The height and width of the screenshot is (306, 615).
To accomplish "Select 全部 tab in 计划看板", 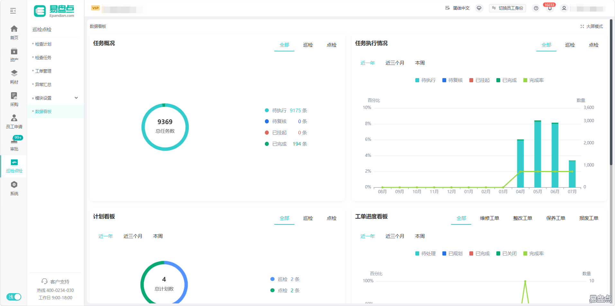I will click(x=284, y=218).
